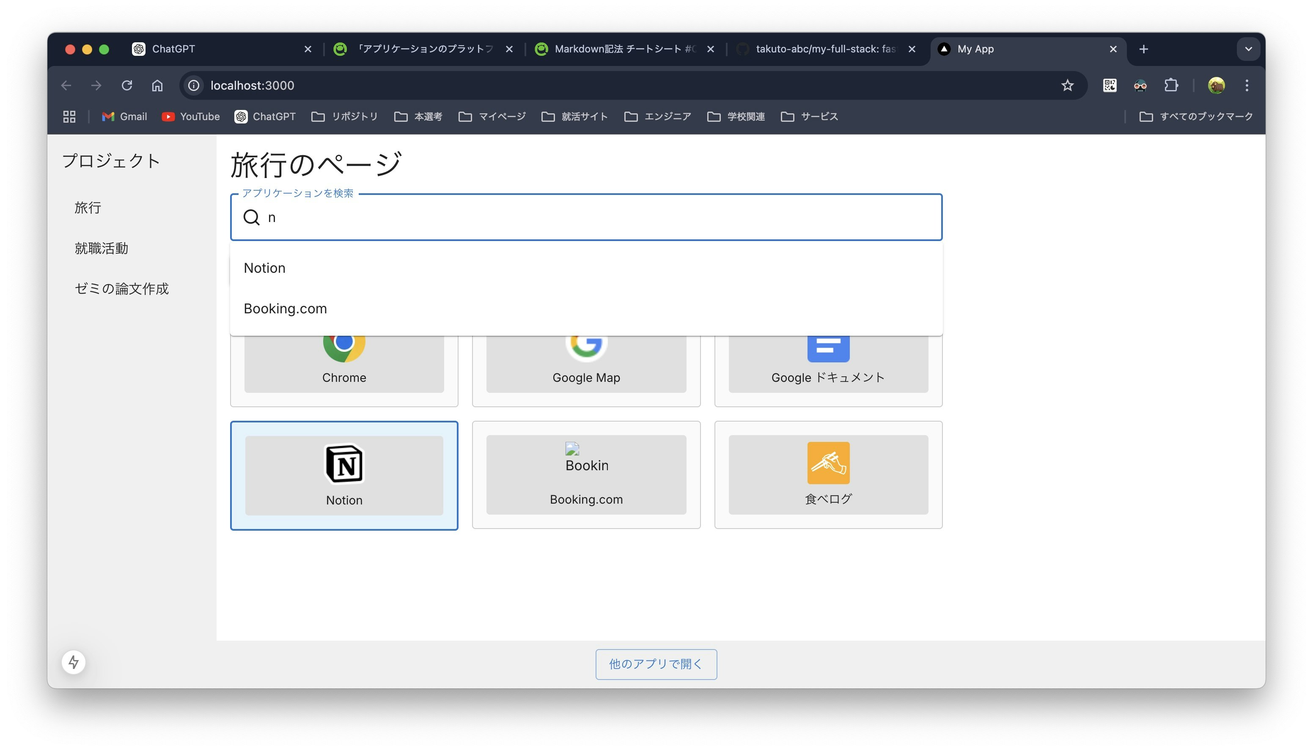Reload the localhost page
Viewport: 1313px width, 751px height.
[127, 85]
